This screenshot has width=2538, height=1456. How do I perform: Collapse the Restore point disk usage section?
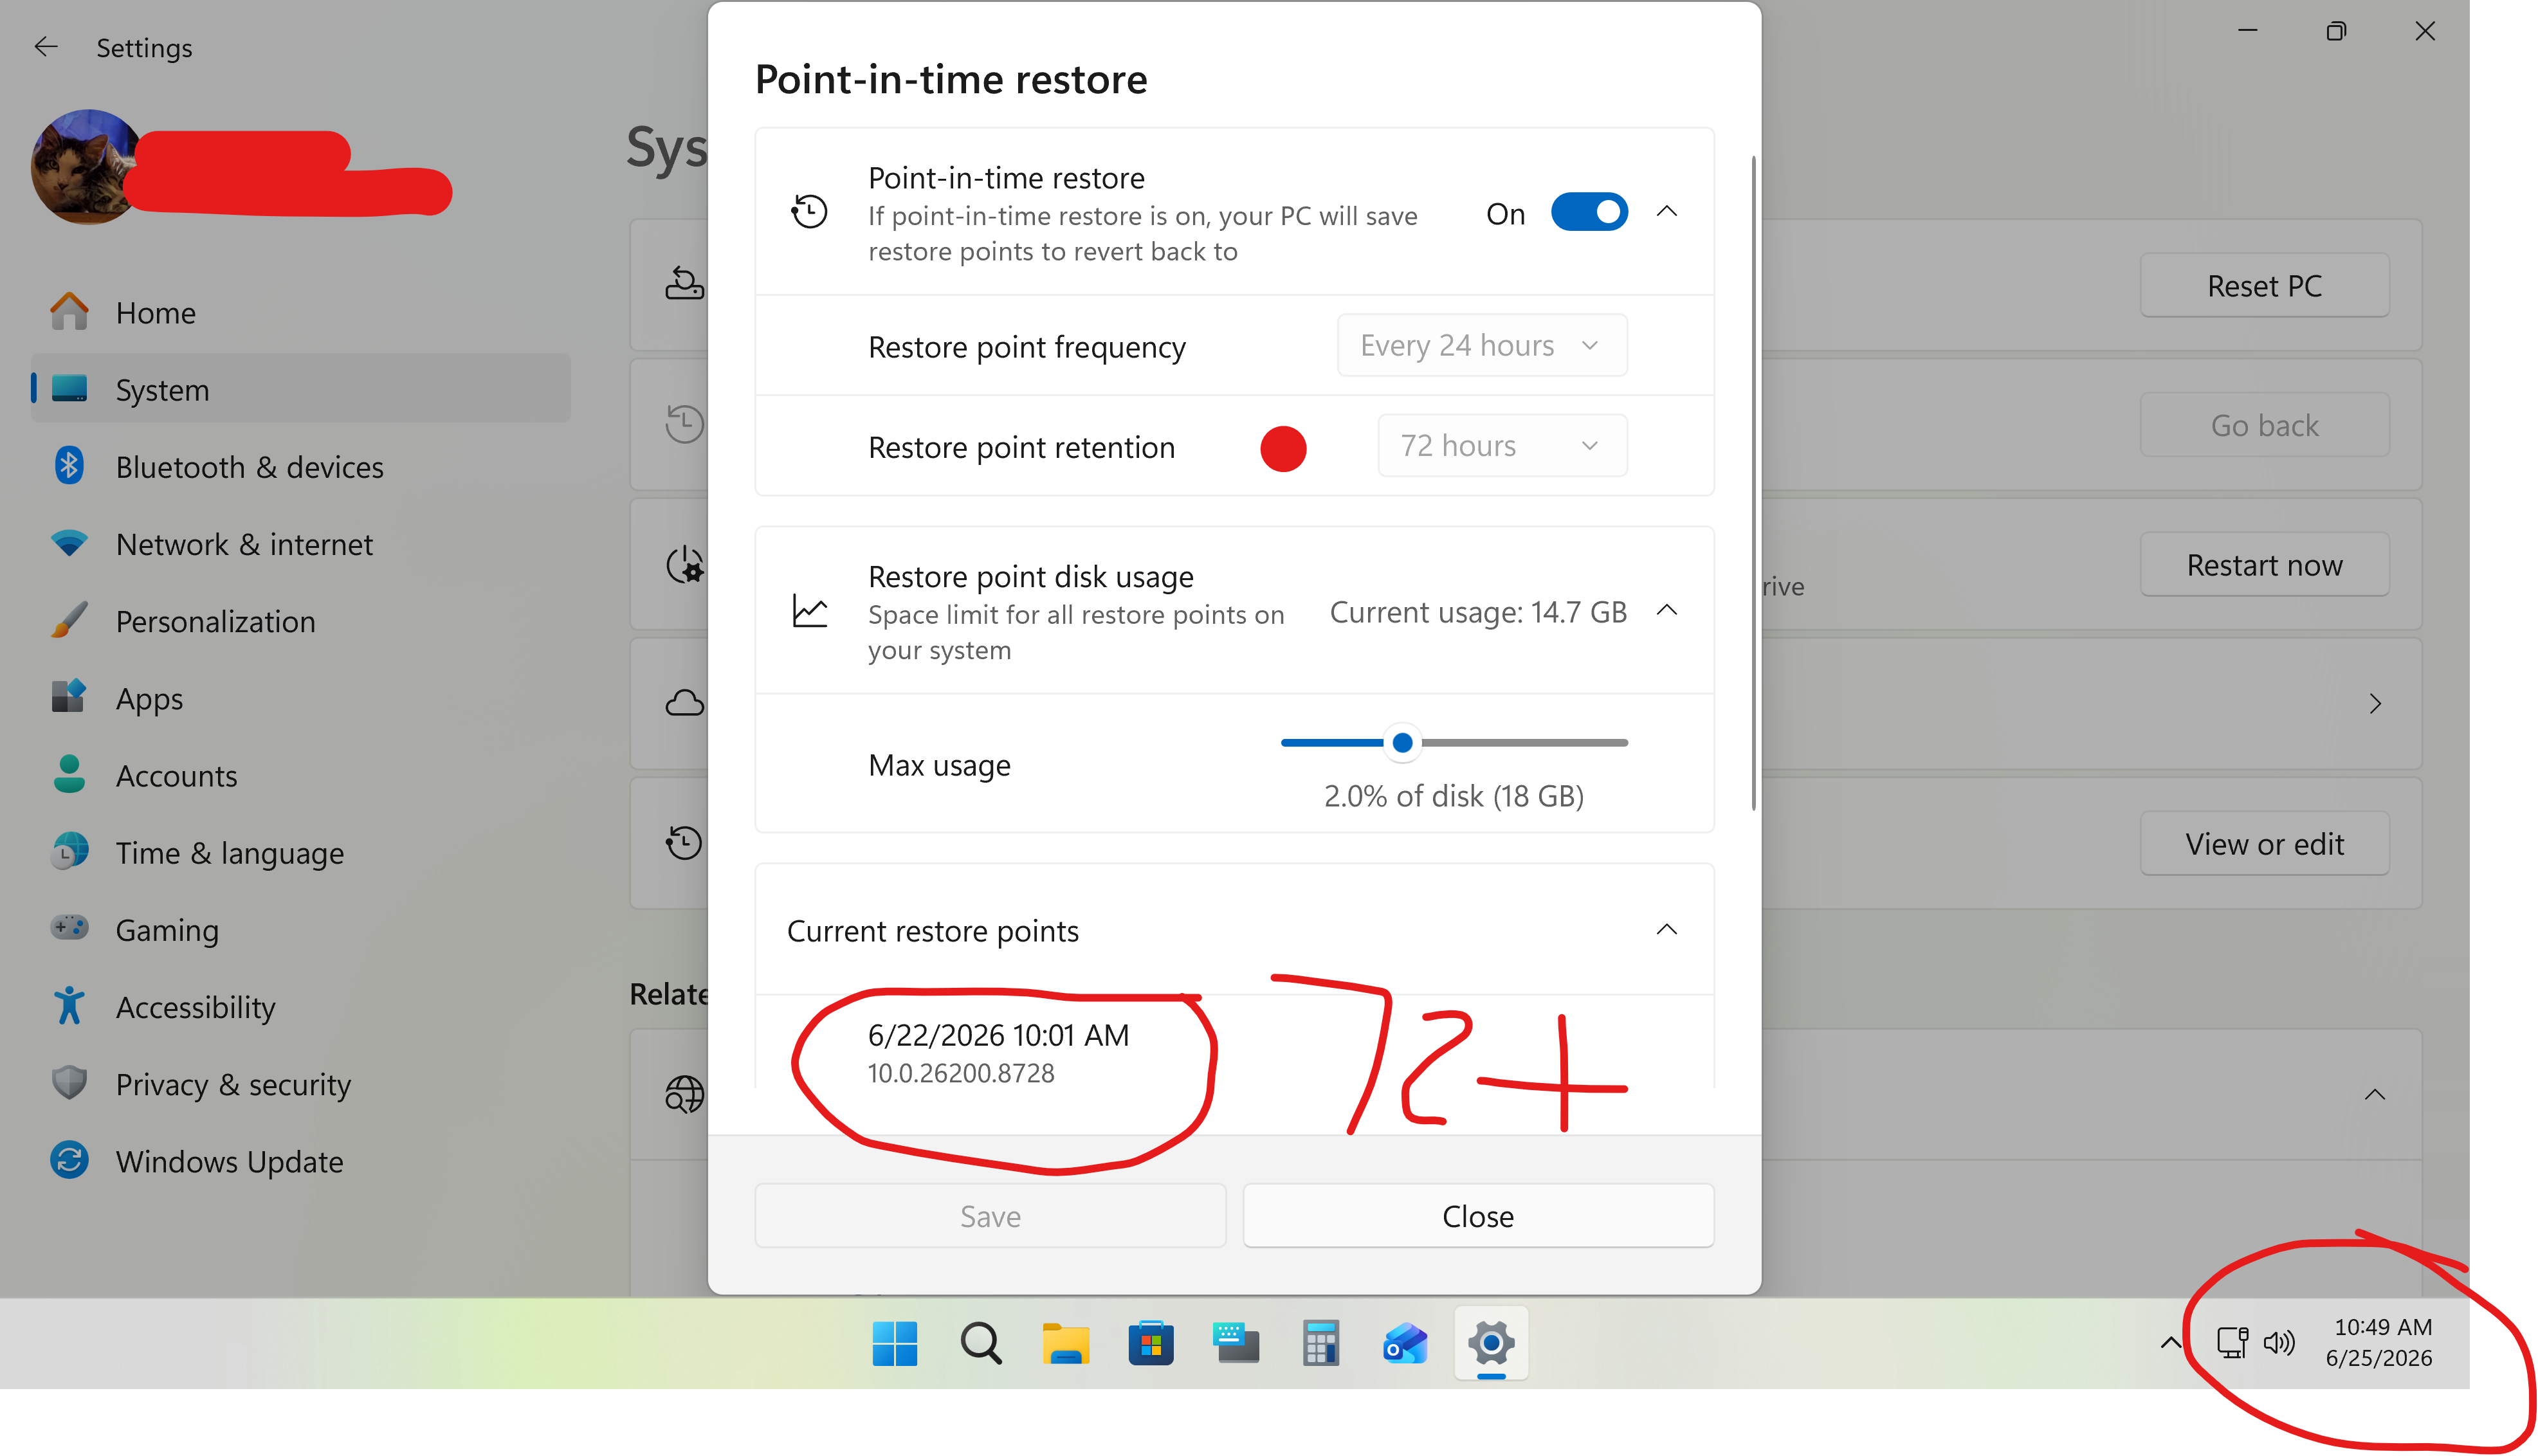point(1666,611)
